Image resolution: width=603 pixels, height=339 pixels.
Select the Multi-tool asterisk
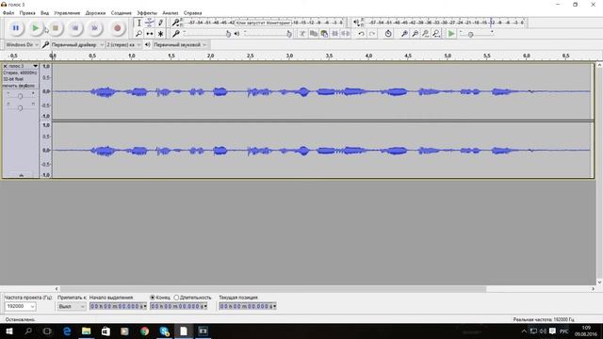click(160, 34)
